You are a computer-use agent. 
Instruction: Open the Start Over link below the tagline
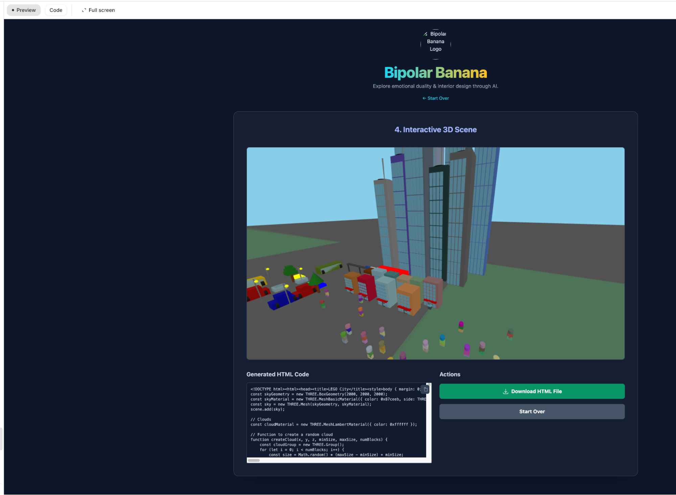tap(438, 98)
